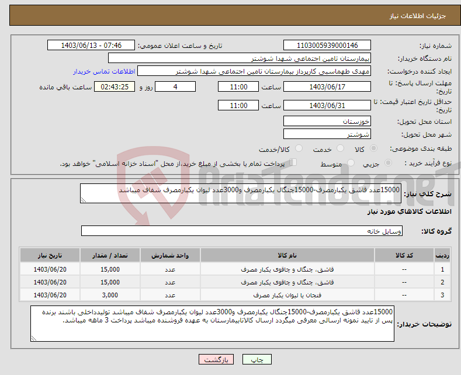
Task: Click the توضیحات خریدار textarea resize handle
Action: click(x=34, y=338)
